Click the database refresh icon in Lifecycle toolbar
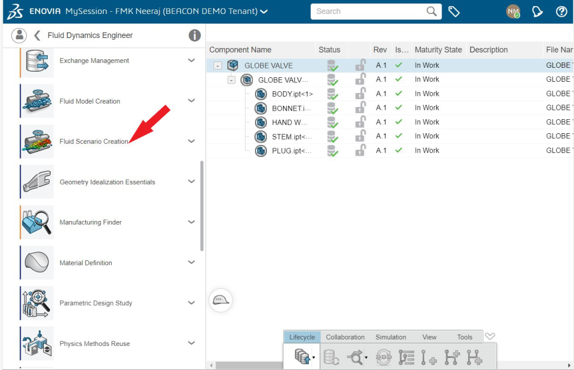Image resolution: width=574 pixels, height=370 pixels. pos(331,357)
